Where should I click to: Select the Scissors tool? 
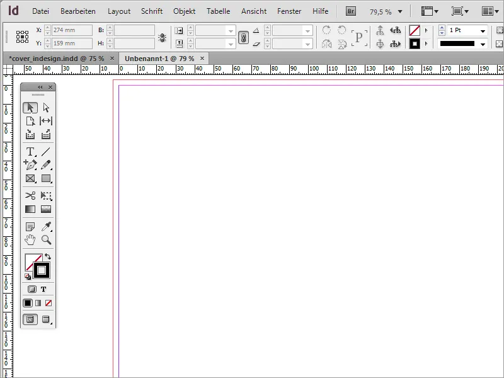click(x=30, y=196)
